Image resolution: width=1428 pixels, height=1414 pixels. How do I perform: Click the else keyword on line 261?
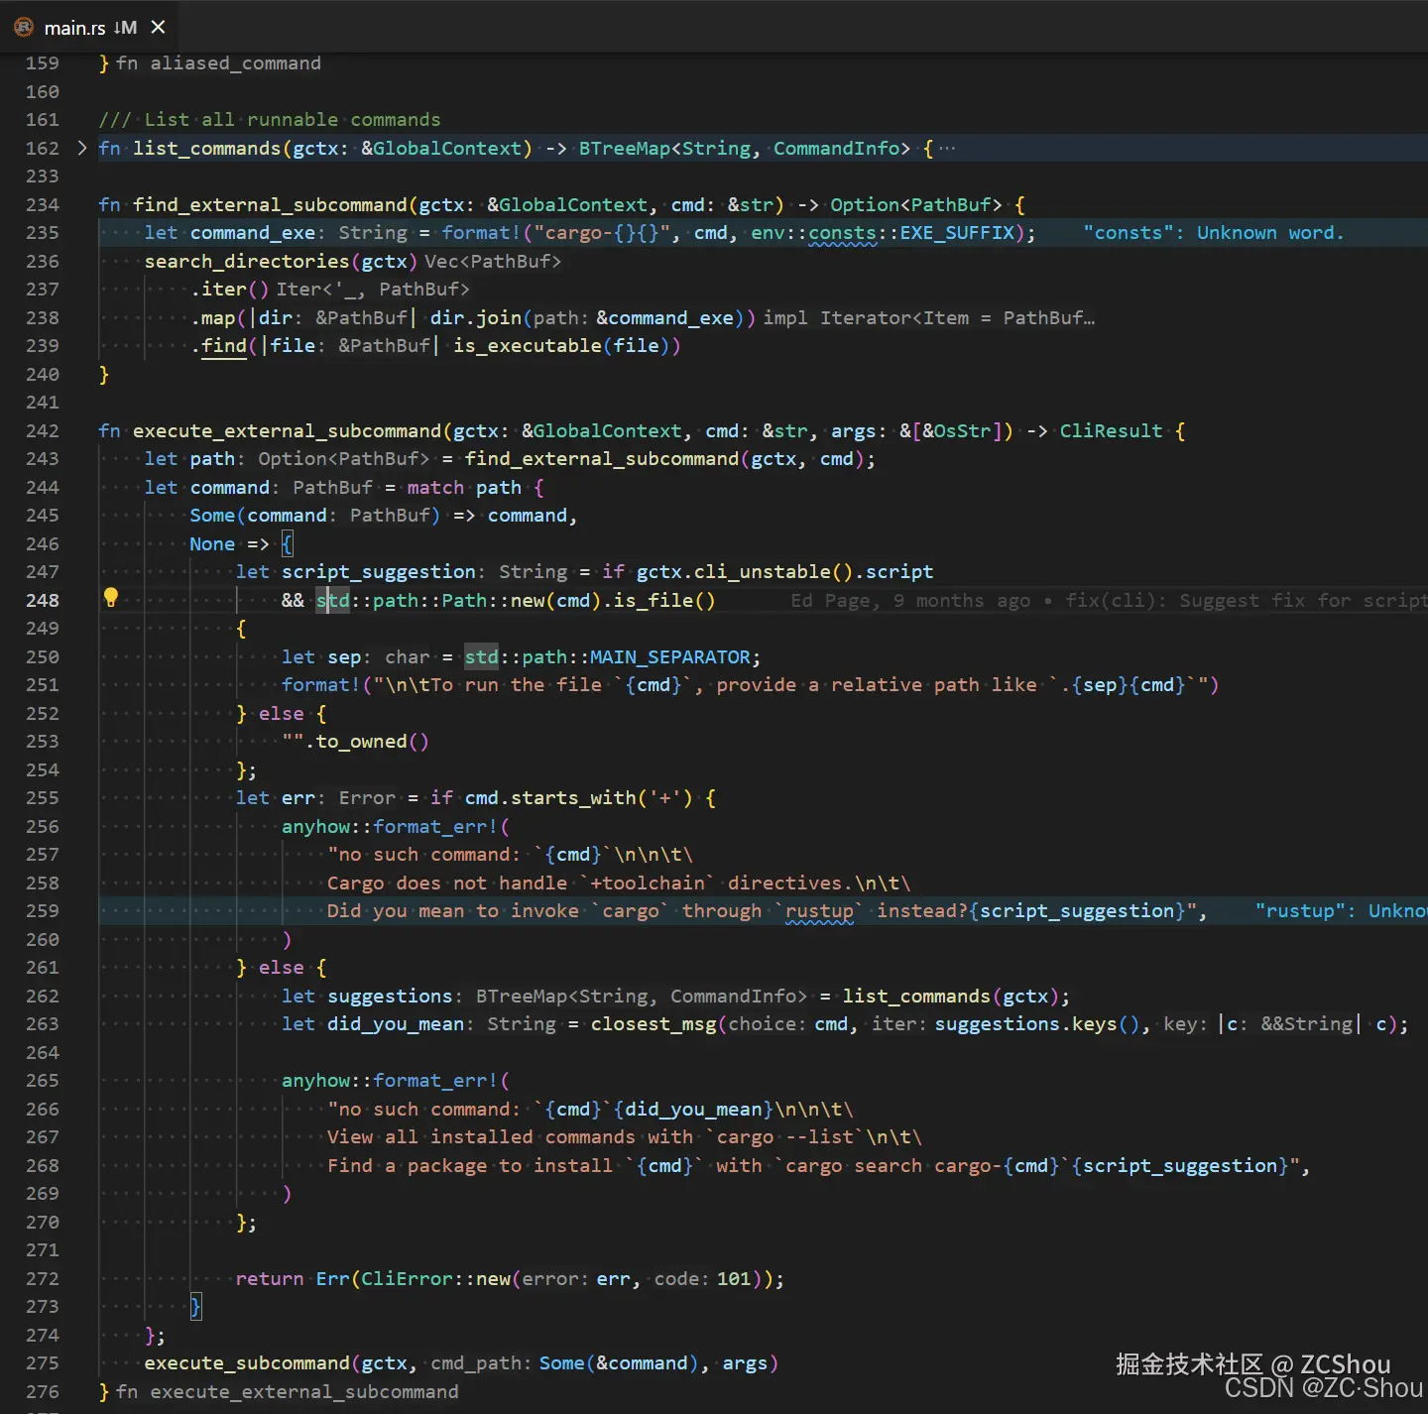[x=282, y=968]
